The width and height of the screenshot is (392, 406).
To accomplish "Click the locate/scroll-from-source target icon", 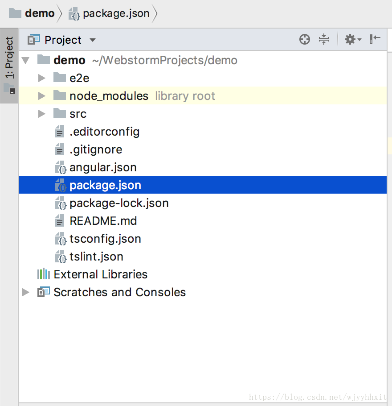I will 305,40.
